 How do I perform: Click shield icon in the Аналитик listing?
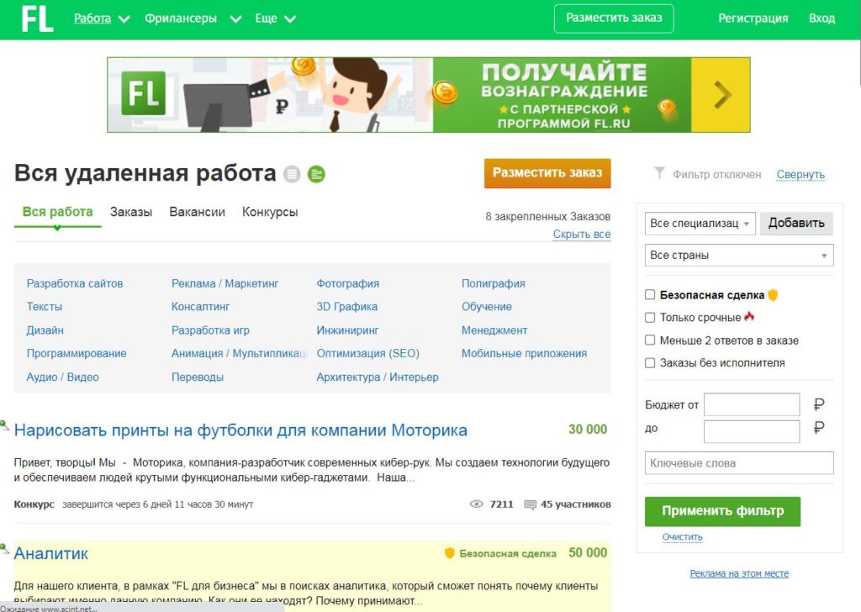(x=449, y=553)
